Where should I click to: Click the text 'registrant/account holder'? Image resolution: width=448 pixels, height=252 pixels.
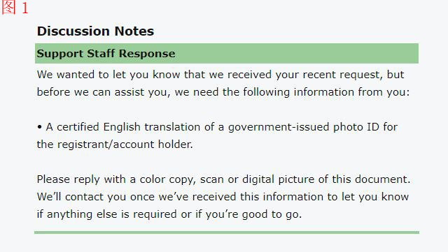pos(125,144)
